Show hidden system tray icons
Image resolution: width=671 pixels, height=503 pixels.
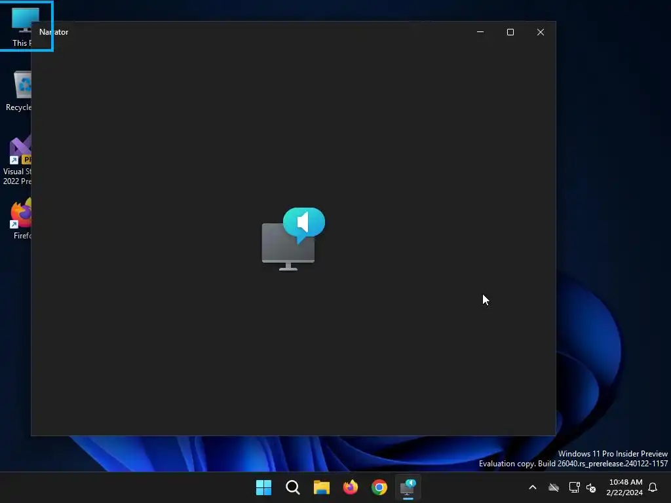click(x=533, y=487)
